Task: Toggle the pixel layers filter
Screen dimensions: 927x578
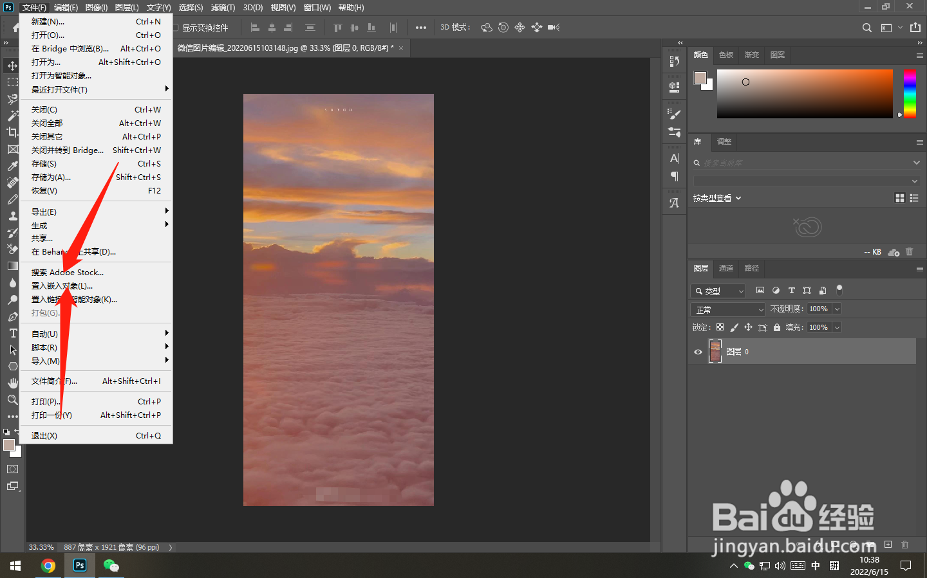Action: point(760,291)
